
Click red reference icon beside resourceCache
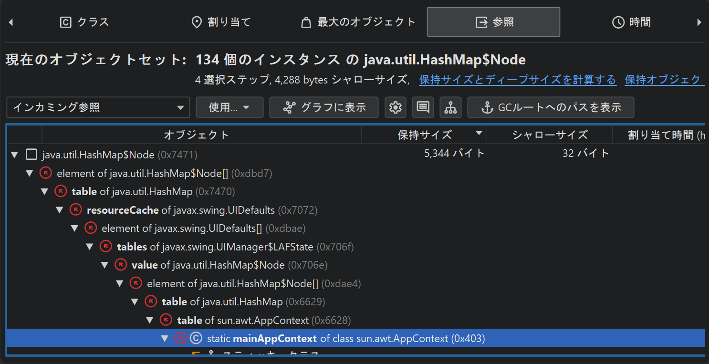point(75,210)
